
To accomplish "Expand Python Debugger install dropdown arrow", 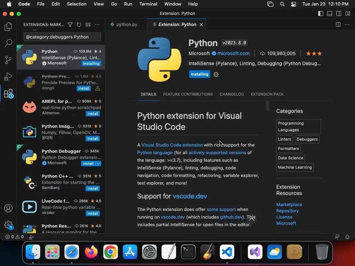I will (x=98, y=163).
